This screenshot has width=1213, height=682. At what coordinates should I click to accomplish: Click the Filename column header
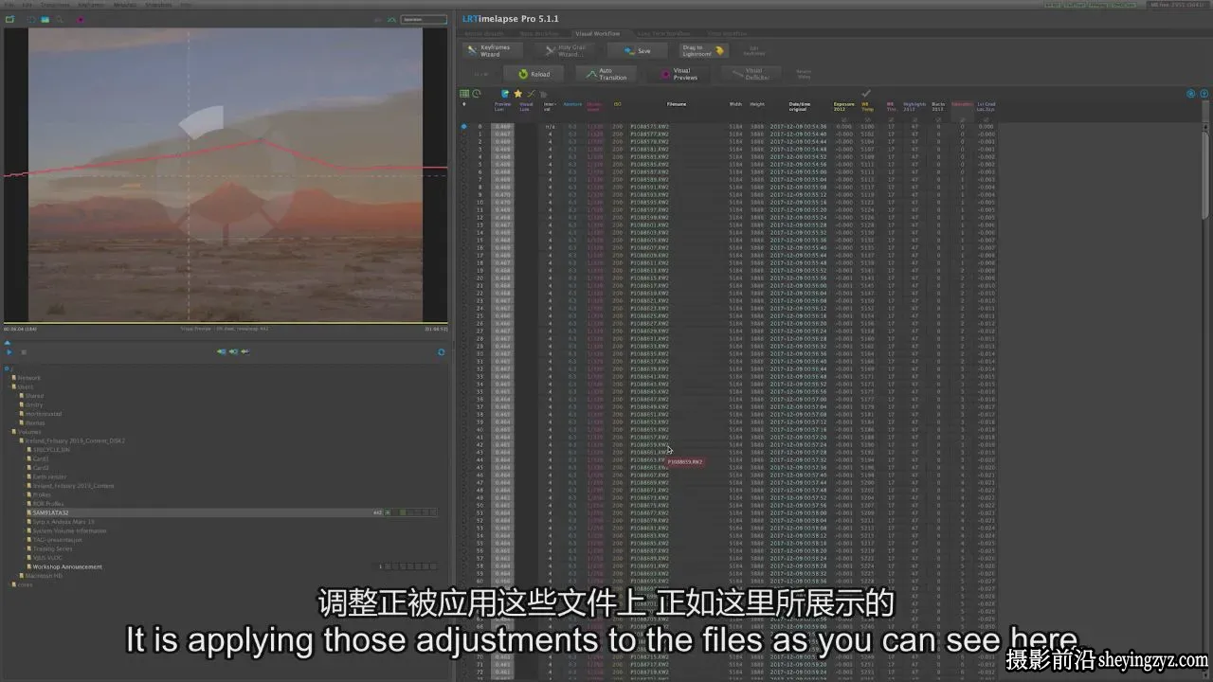point(677,104)
